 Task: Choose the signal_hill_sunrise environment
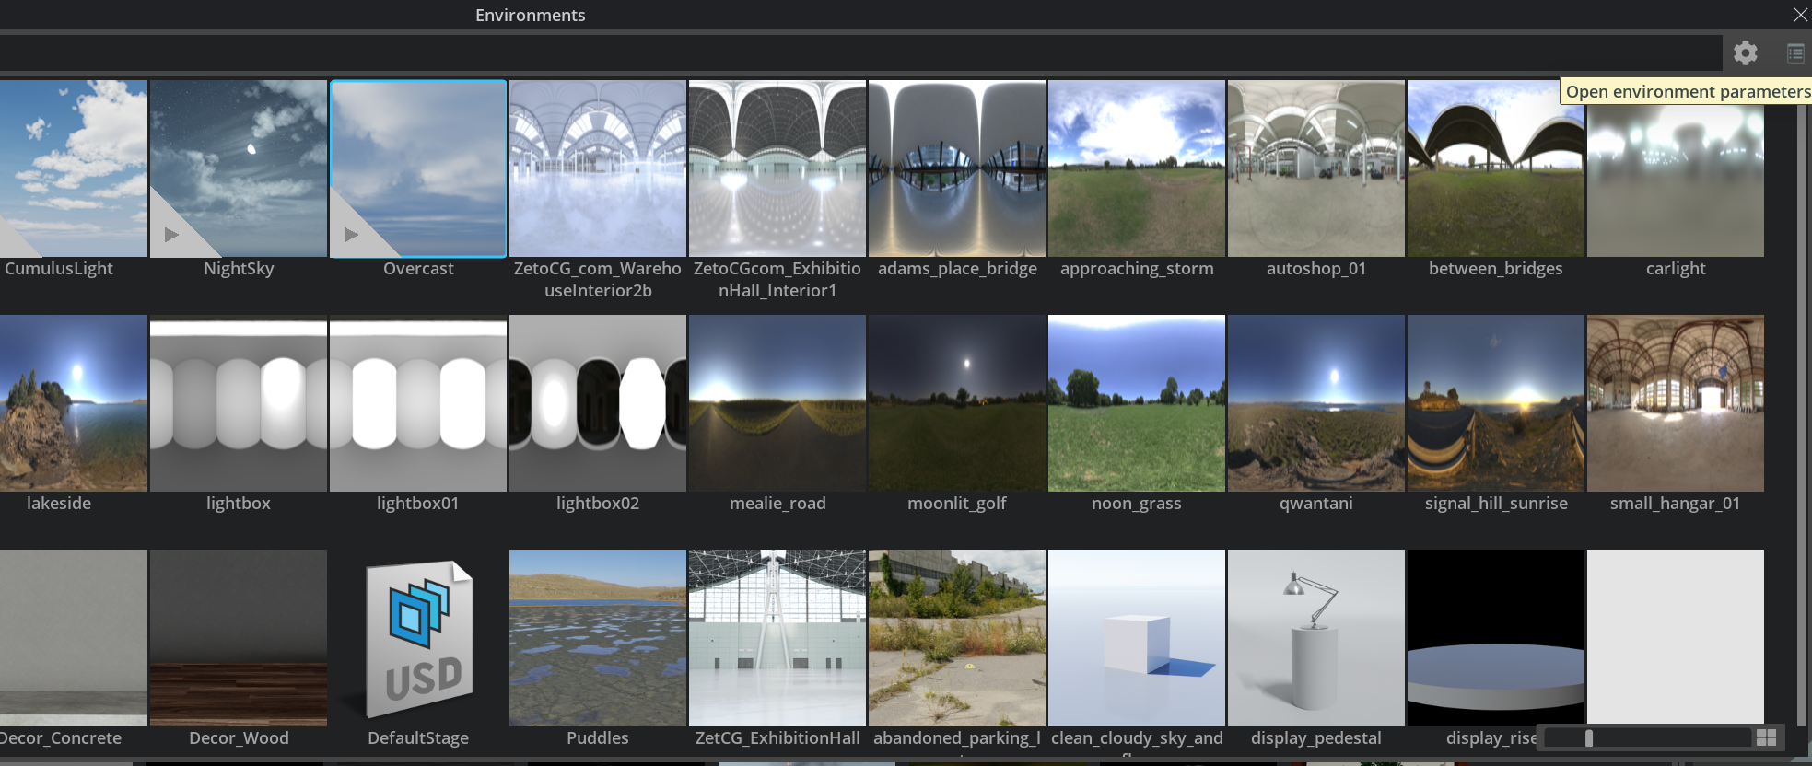pyautogui.click(x=1495, y=403)
